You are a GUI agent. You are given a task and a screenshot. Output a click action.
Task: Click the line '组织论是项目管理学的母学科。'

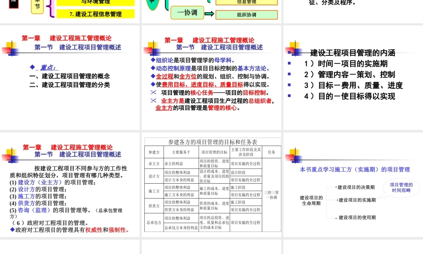192,60
